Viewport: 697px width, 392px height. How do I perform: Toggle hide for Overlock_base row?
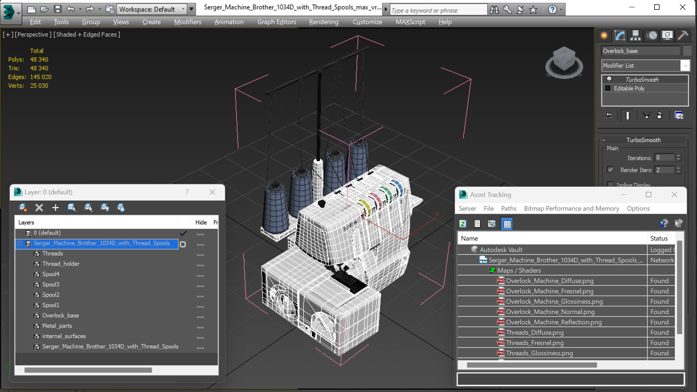point(200,317)
